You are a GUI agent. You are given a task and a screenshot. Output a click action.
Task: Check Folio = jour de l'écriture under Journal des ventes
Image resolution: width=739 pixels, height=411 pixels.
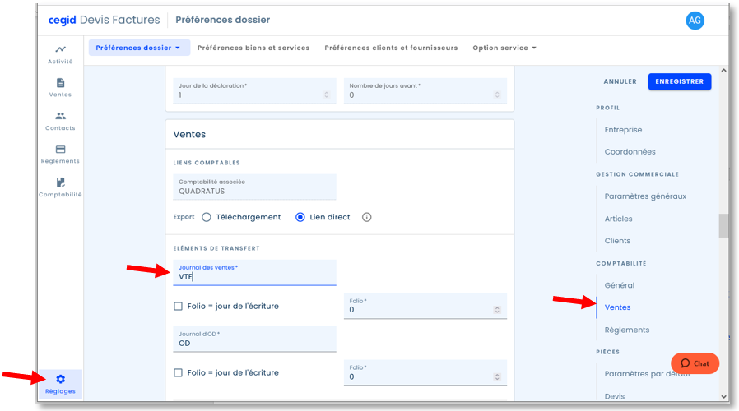[178, 306]
